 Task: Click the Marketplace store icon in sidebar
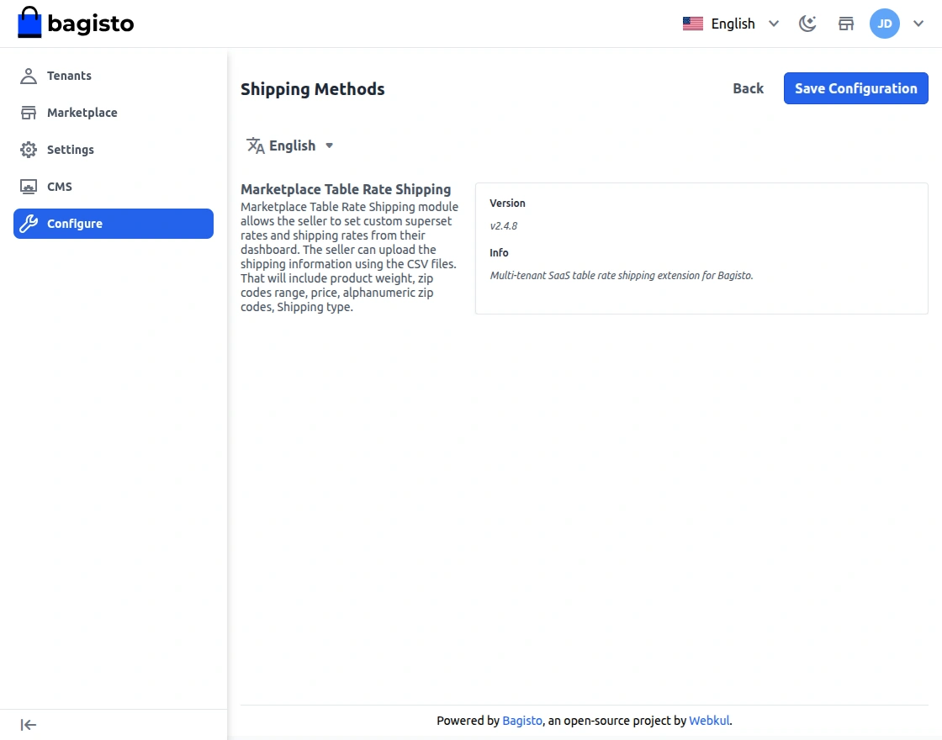click(29, 113)
